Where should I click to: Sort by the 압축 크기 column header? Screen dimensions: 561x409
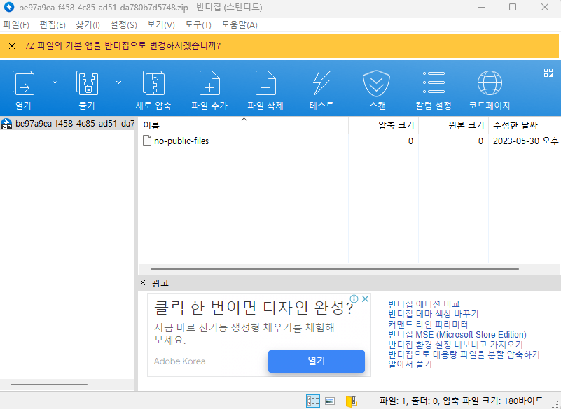pos(383,125)
